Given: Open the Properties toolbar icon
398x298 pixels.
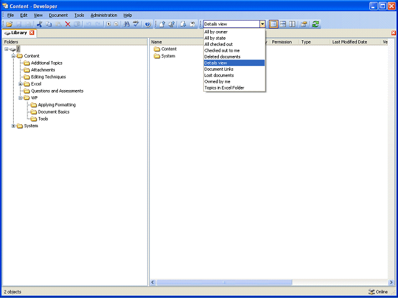Looking at the screenshot, I should click(x=304, y=24).
